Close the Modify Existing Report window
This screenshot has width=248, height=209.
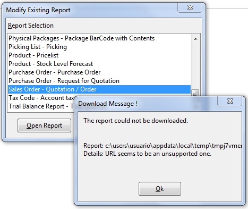(x=190, y=7)
